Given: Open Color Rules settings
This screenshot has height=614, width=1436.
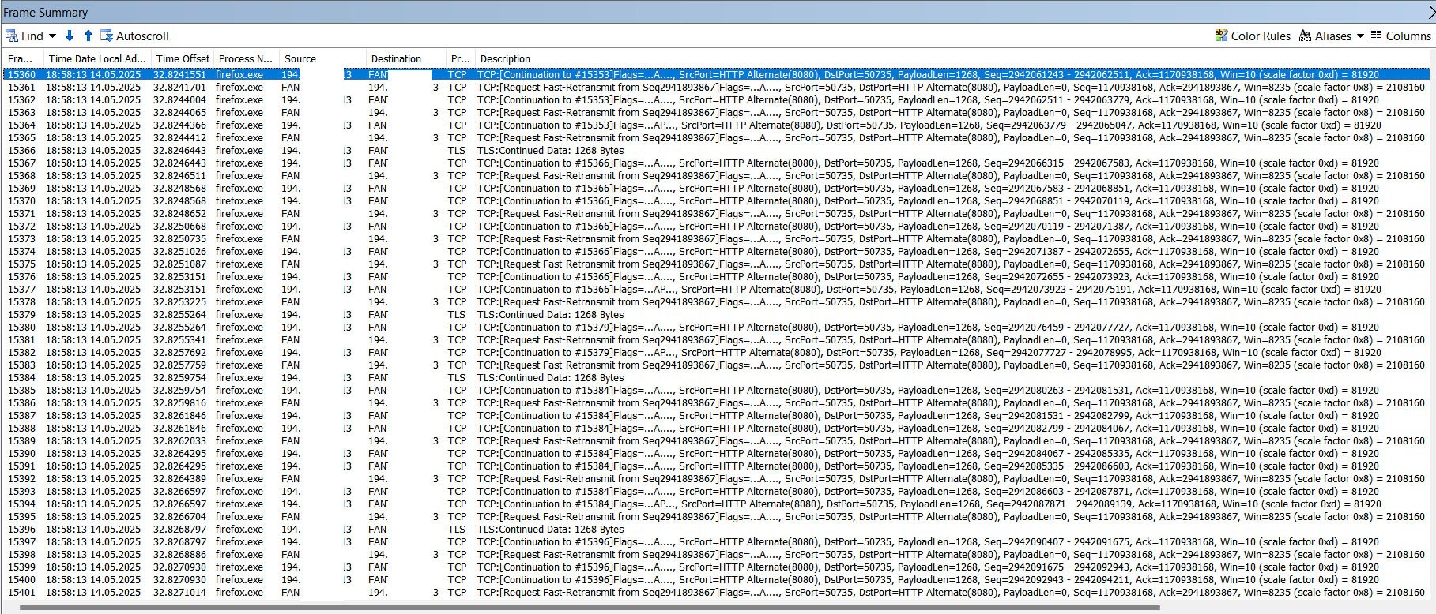Looking at the screenshot, I should pyautogui.click(x=1253, y=36).
